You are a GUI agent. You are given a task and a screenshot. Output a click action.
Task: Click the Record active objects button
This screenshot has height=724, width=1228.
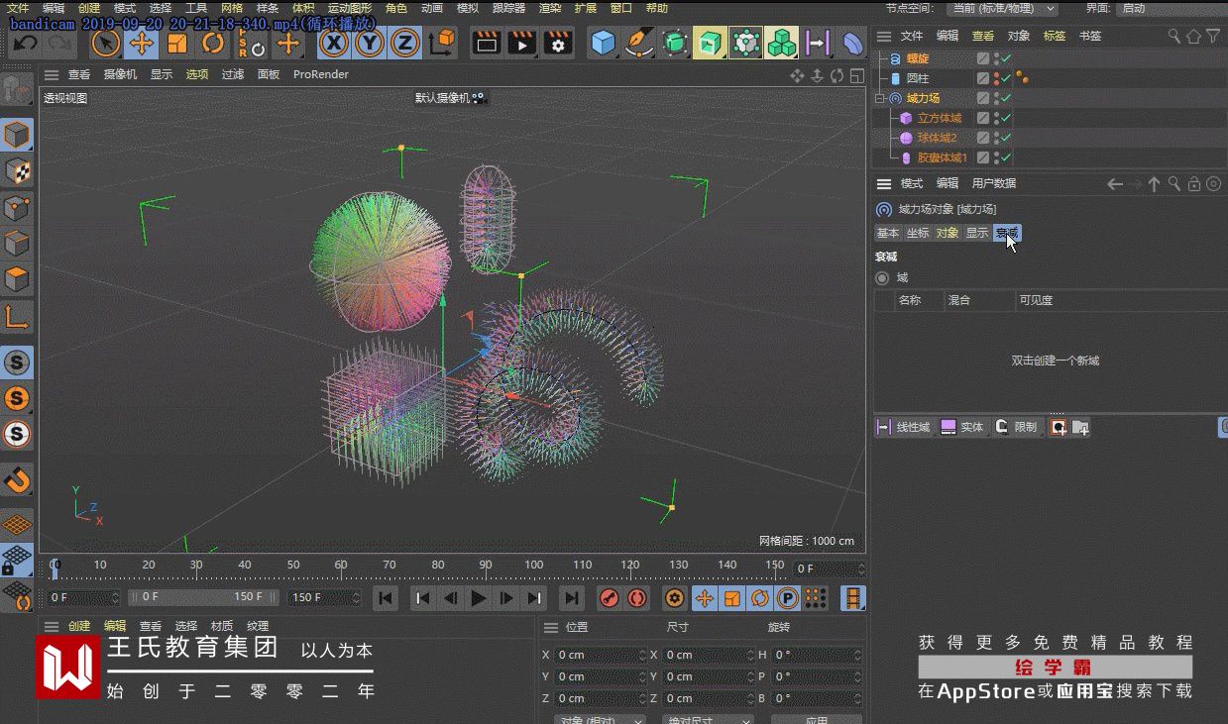(x=610, y=598)
